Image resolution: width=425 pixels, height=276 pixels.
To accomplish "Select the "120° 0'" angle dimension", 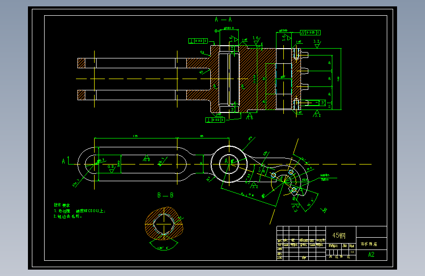I will tap(163, 248).
